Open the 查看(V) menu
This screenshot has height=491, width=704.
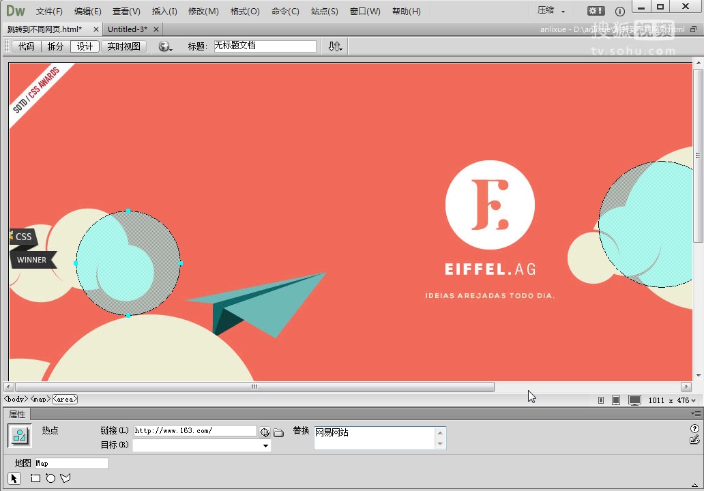coord(126,11)
